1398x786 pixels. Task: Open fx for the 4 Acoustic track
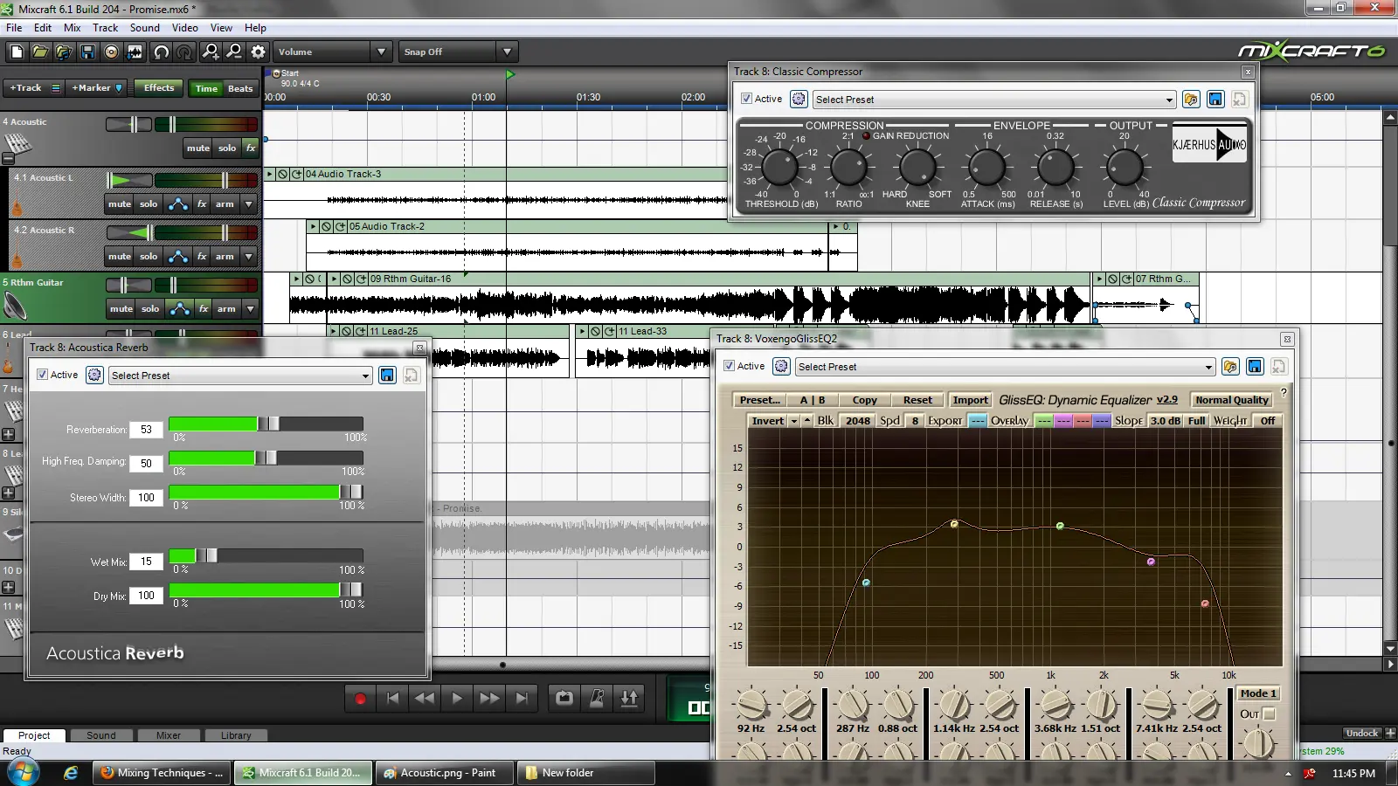pos(251,148)
